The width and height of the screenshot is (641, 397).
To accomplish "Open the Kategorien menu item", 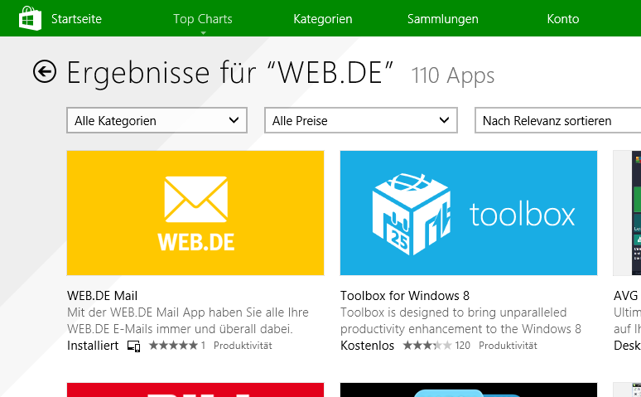I will pos(322,19).
